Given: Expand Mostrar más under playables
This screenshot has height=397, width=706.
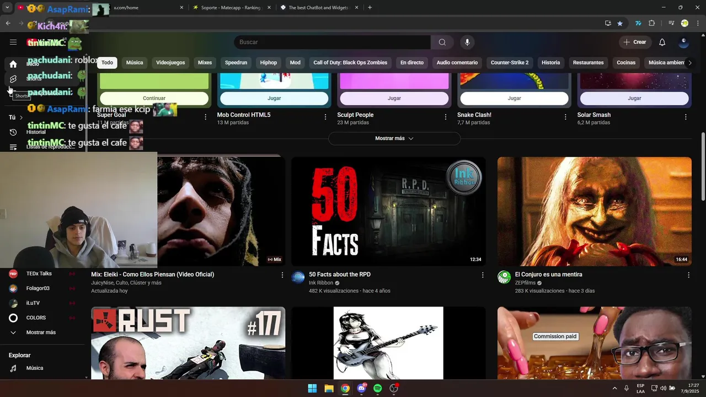Looking at the screenshot, I should click(x=394, y=138).
